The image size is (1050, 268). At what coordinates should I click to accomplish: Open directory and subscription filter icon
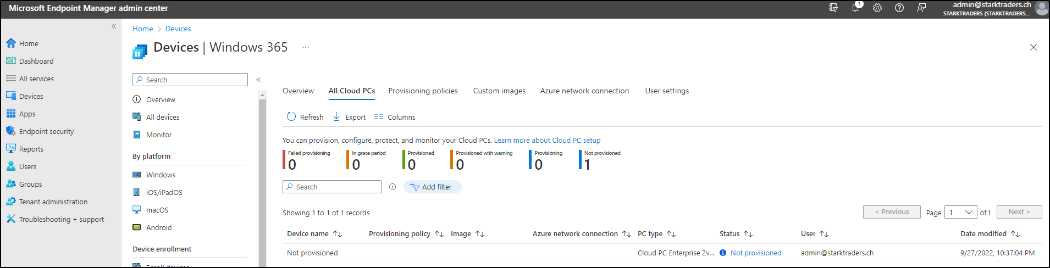click(833, 8)
